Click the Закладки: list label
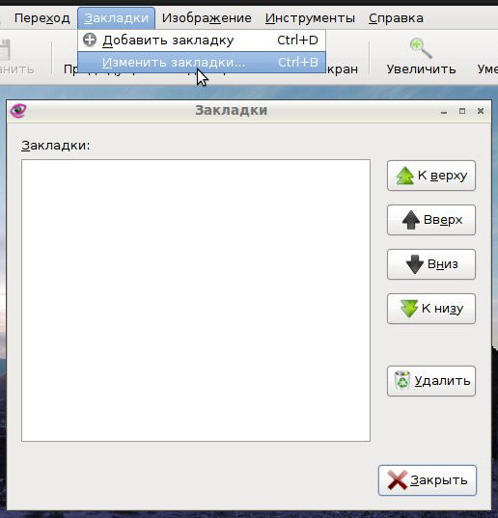The width and height of the screenshot is (498, 518). click(56, 146)
